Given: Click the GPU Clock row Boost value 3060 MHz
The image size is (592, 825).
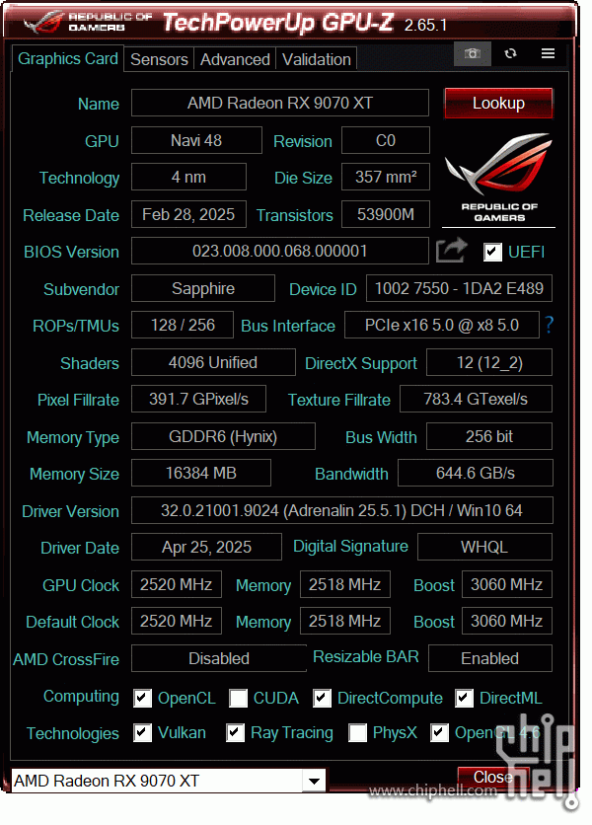Looking at the screenshot, I should click(x=507, y=584).
